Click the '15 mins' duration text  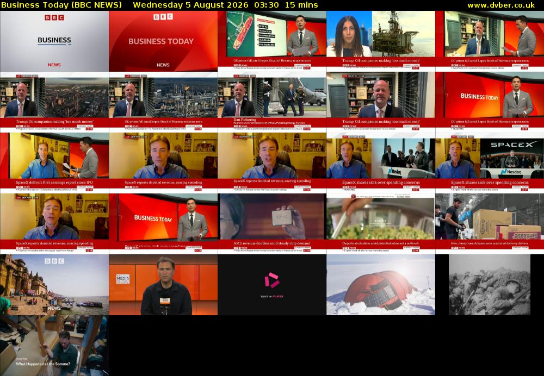[x=301, y=5]
